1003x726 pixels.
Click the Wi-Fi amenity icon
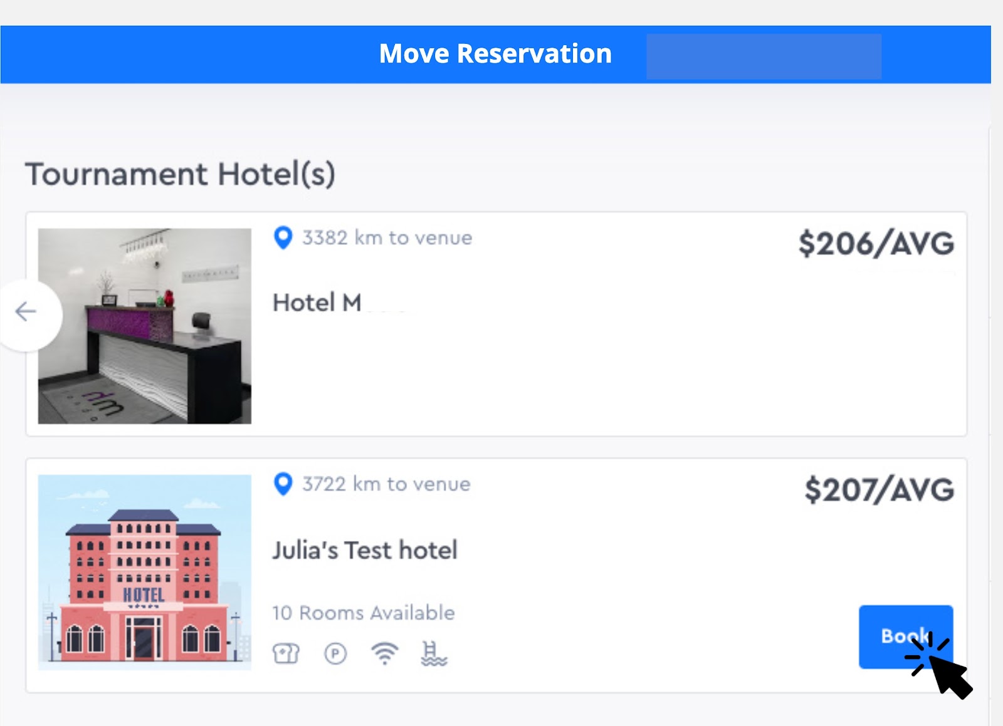[384, 654]
